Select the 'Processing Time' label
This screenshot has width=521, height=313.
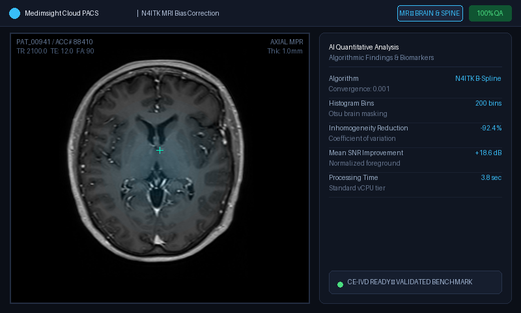click(353, 177)
